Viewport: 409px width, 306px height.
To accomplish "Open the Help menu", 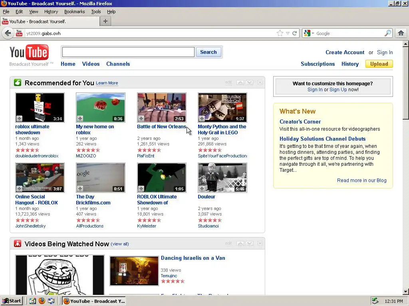I will pos(111,12).
